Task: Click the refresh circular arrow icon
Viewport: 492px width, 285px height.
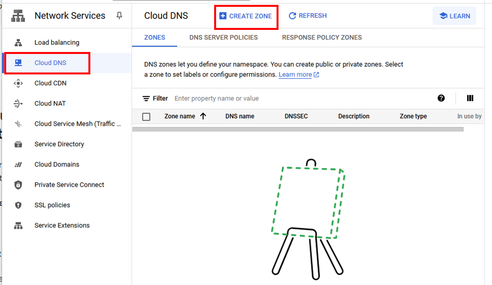Action: point(292,16)
